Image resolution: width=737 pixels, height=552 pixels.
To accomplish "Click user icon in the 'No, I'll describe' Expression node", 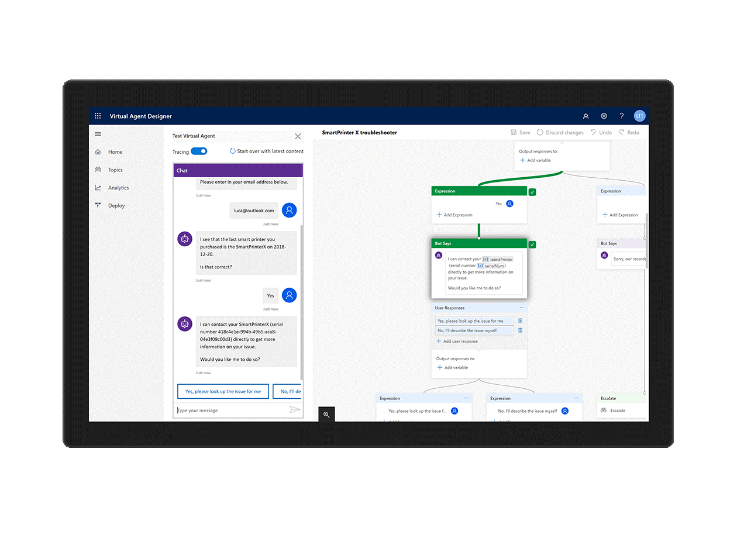I will click(565, 411).
